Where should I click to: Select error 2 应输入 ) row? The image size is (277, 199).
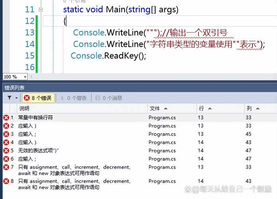(140, 126)
